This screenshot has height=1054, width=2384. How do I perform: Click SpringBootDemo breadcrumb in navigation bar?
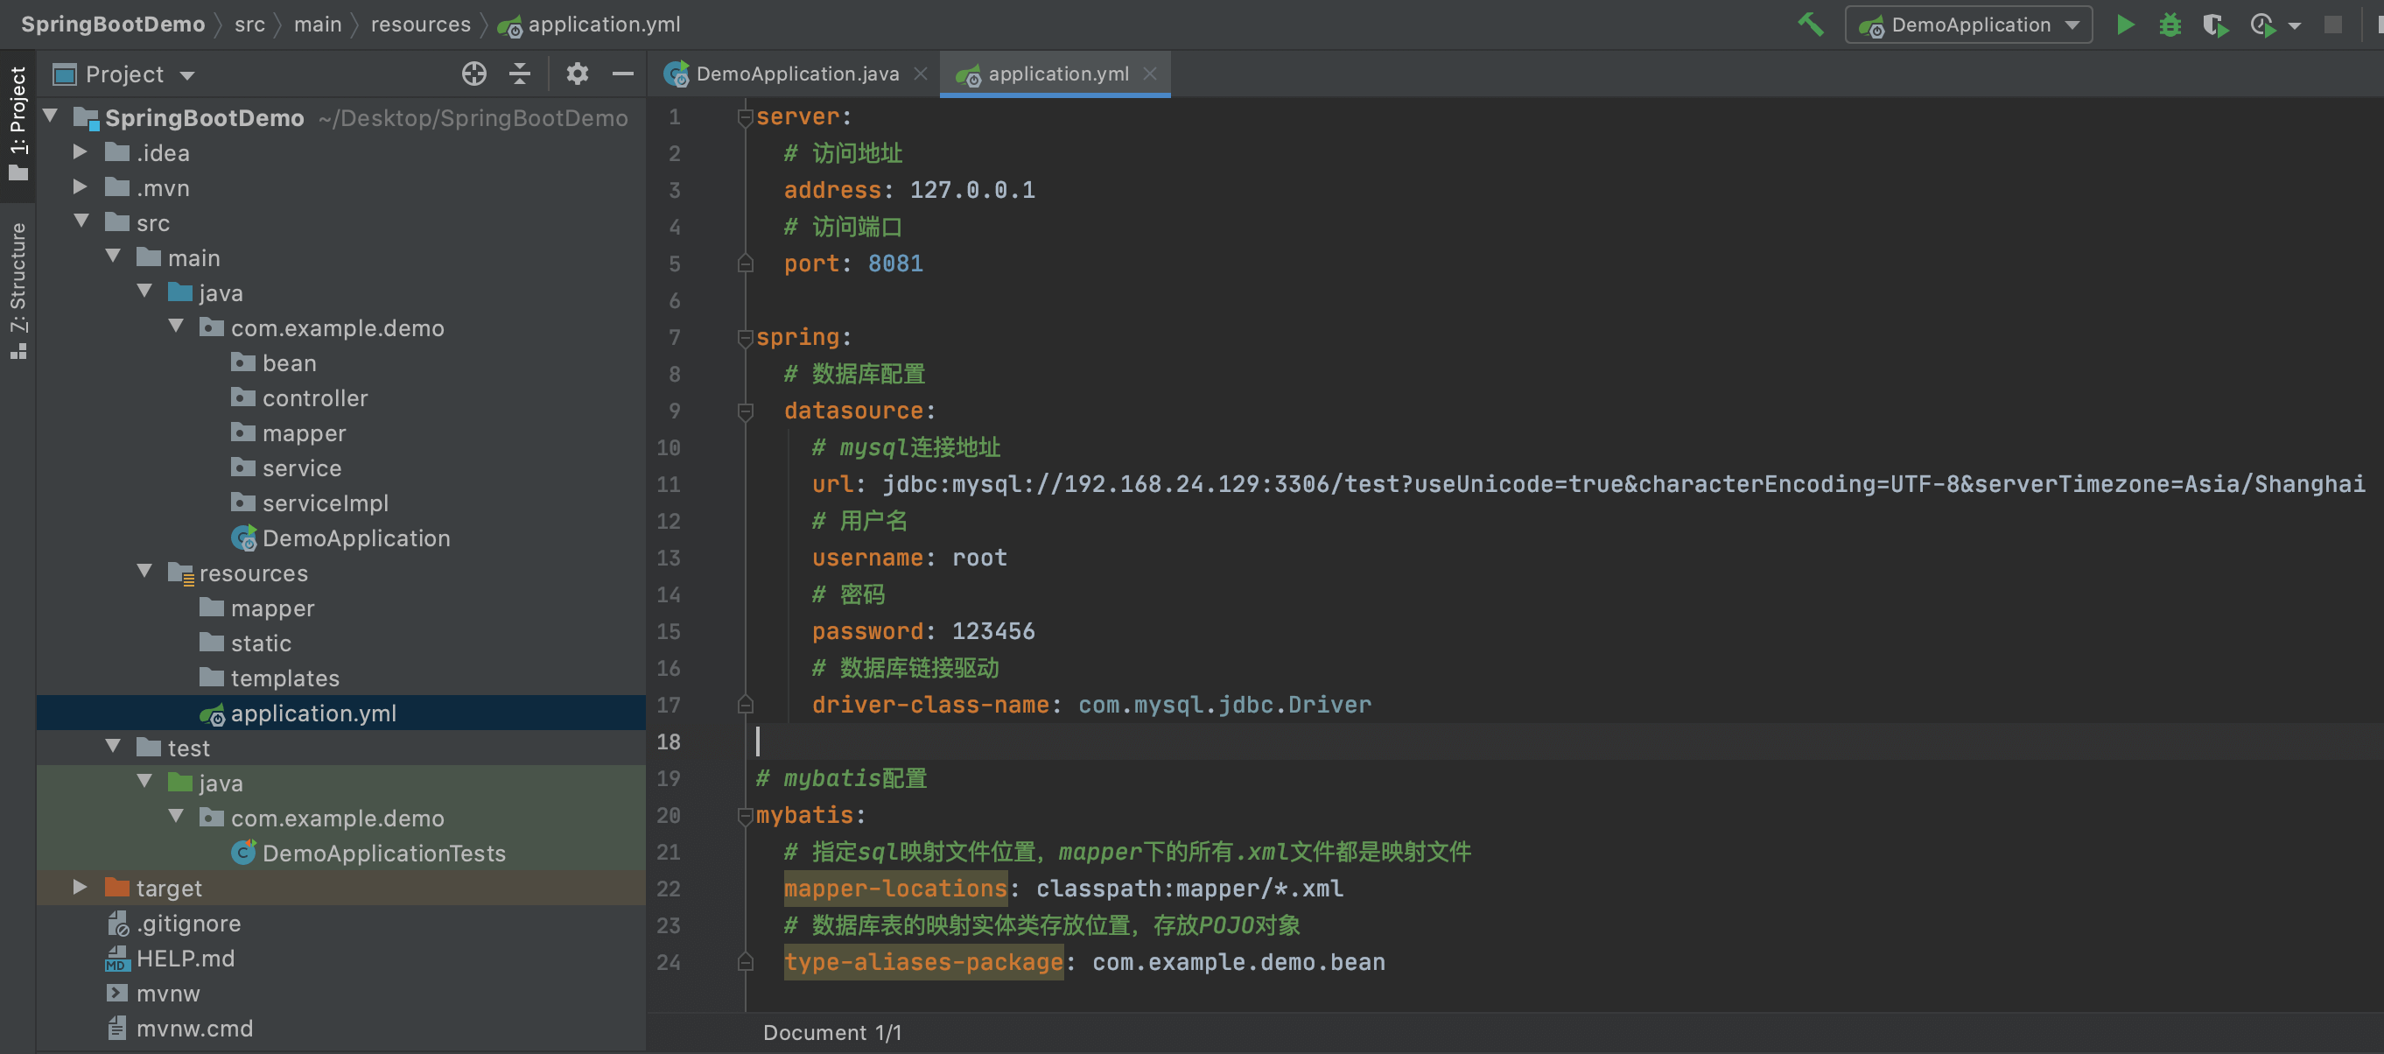tap(113, 24)
